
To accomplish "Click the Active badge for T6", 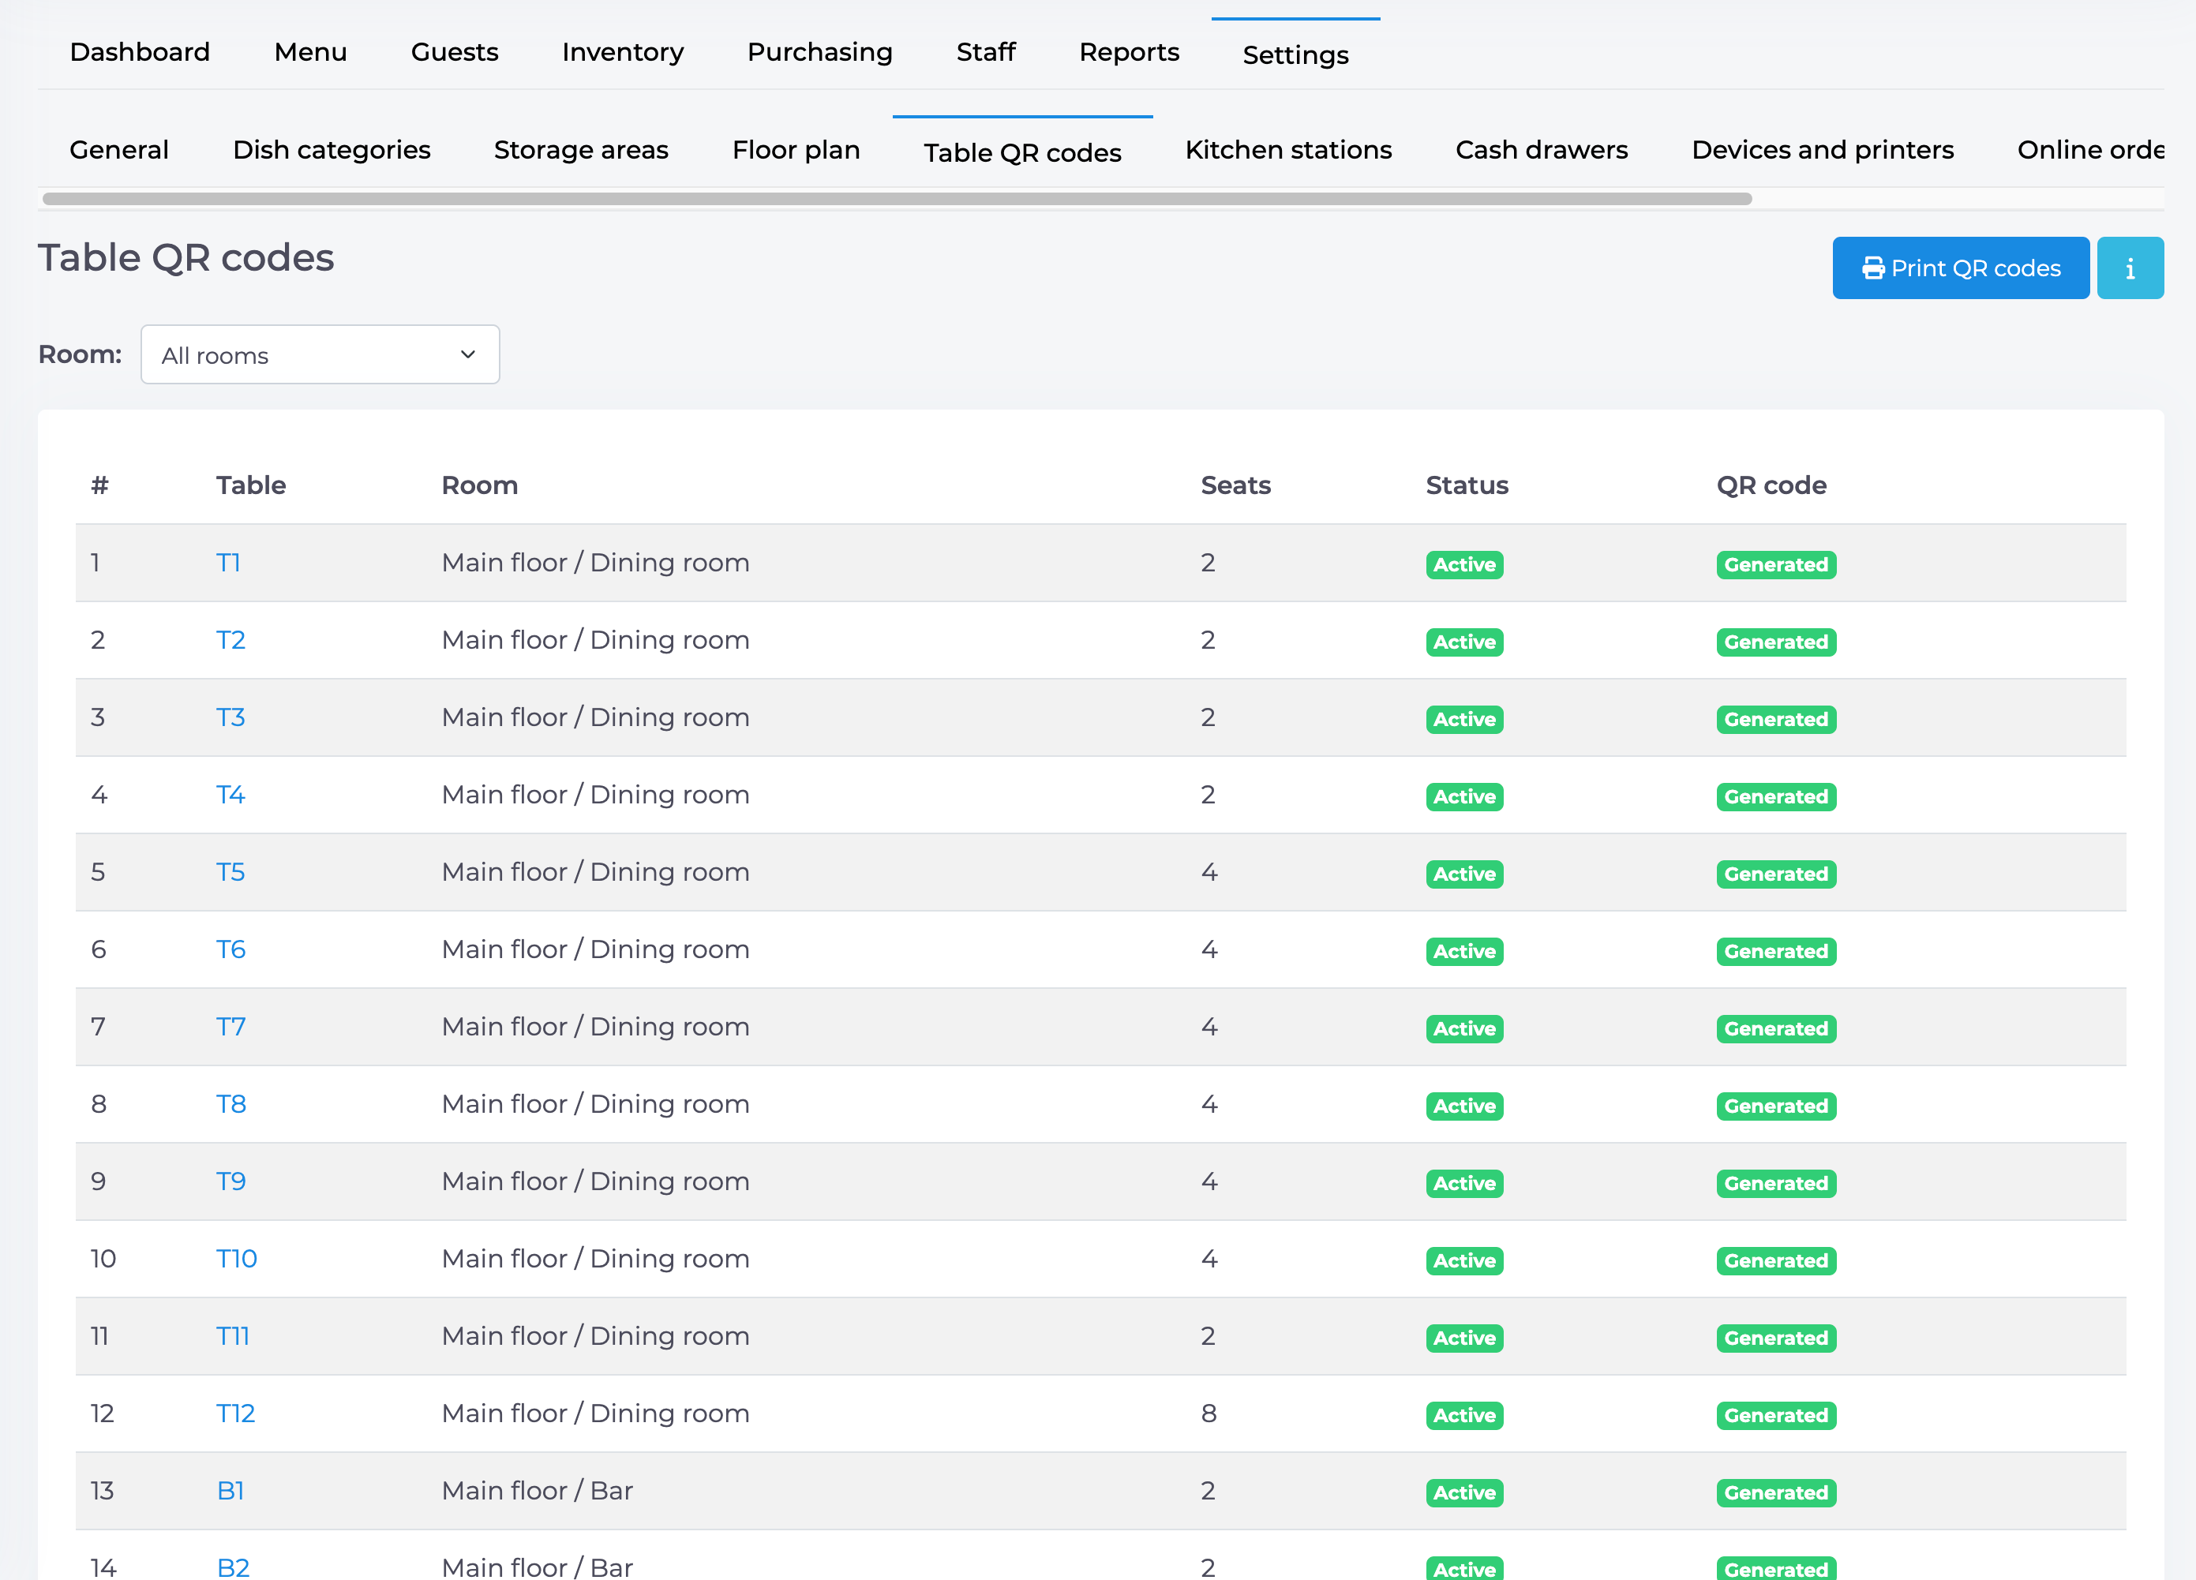I will 1464,952.
